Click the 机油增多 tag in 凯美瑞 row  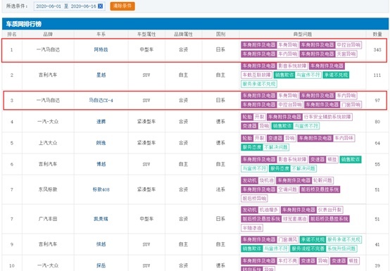click(269, 210)
